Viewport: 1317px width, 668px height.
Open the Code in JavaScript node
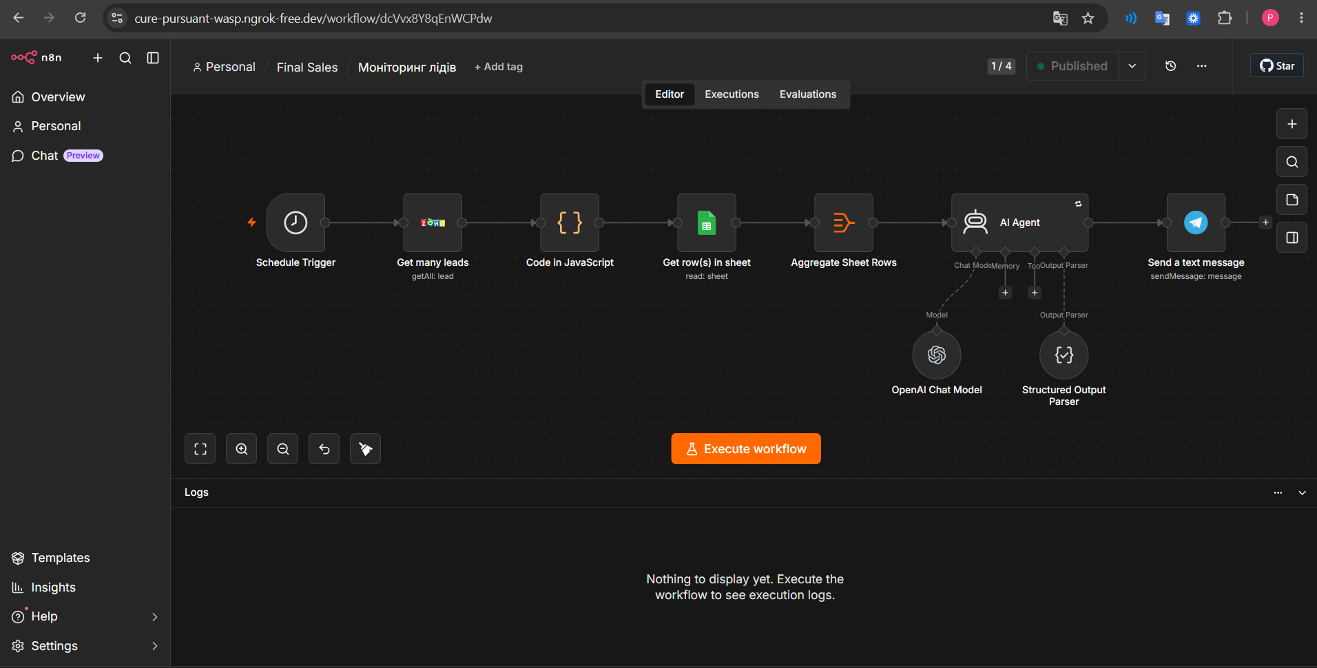point(570,222)
